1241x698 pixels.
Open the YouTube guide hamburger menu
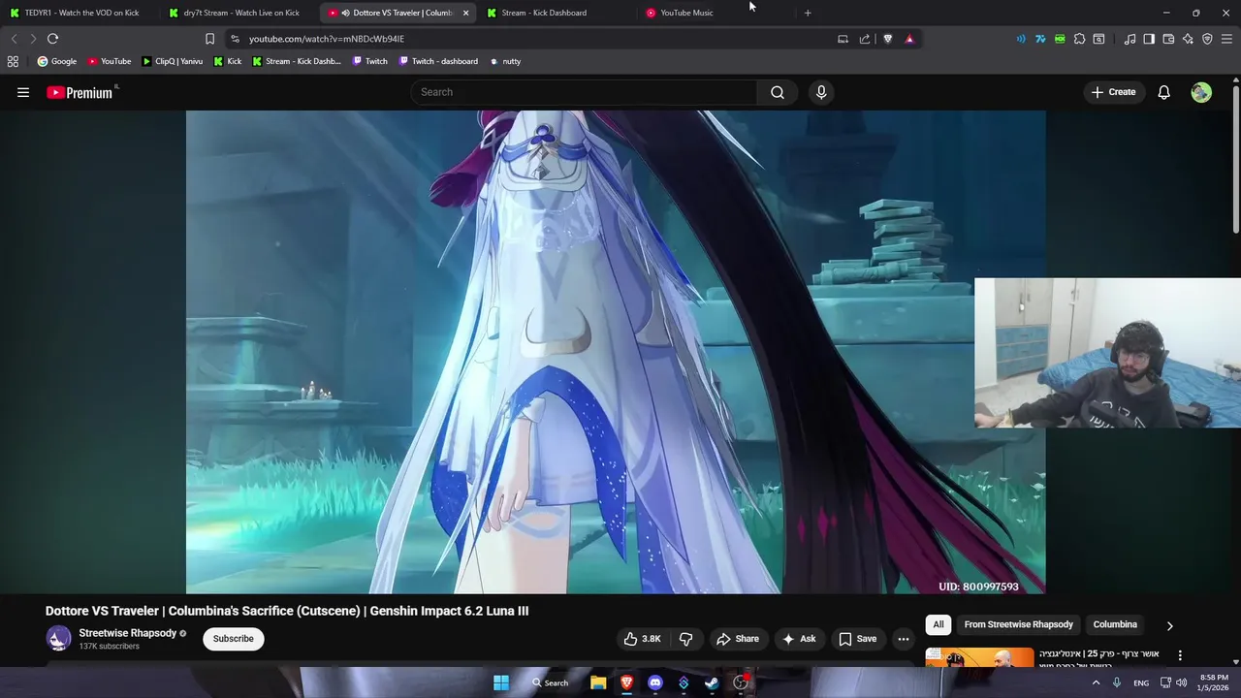[23, 92]
